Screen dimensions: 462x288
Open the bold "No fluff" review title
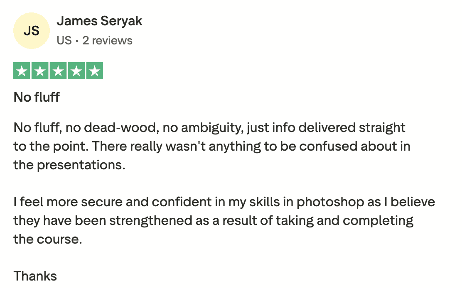37,98
